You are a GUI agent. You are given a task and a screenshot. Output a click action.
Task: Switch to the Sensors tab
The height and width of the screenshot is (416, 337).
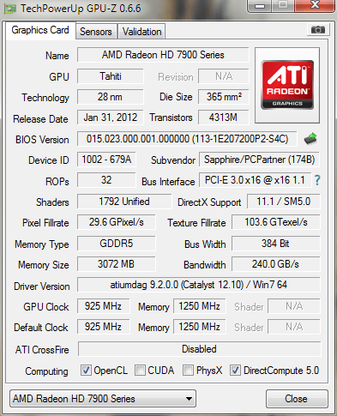[x=96, y=32]
